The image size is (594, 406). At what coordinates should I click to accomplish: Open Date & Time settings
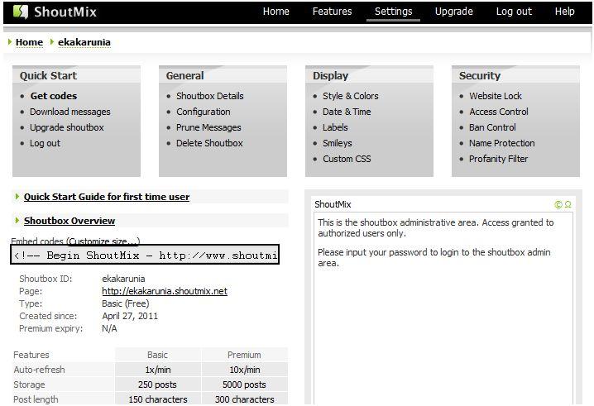tap(347, 112)
